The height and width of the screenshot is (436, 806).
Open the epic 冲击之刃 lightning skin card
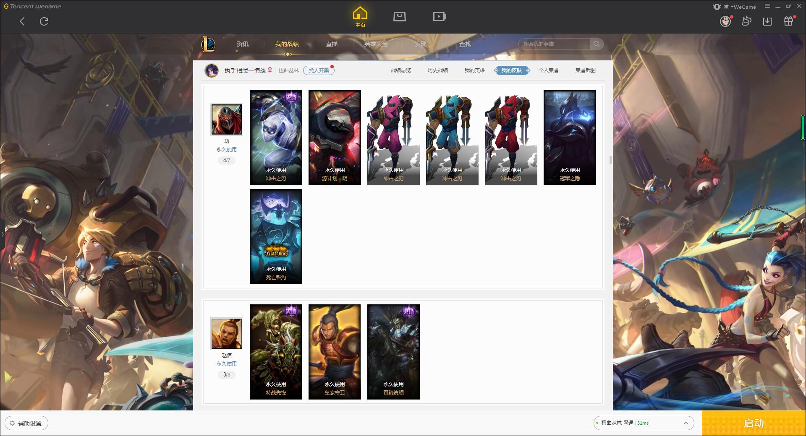276,138
